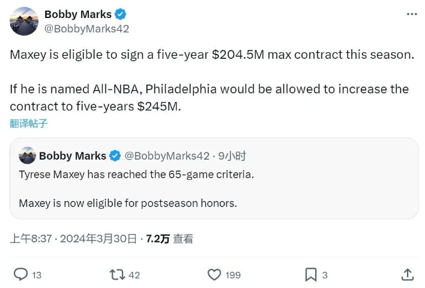Click small avatar in quoted tweet
Image resolution: width=425 pixels, height=288 pixels.
pos(27,156)
